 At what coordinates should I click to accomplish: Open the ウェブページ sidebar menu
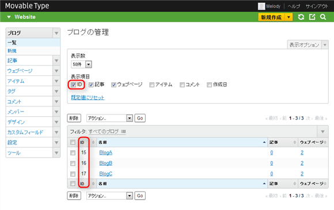[20, 71]
